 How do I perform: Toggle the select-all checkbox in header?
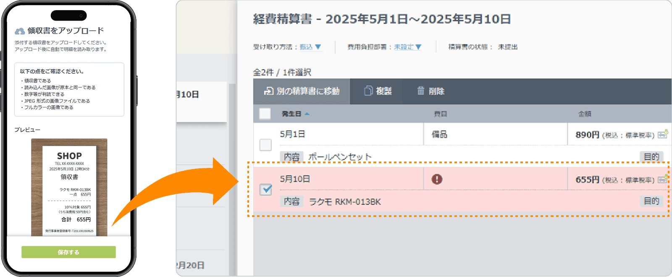tap(265, 114)
